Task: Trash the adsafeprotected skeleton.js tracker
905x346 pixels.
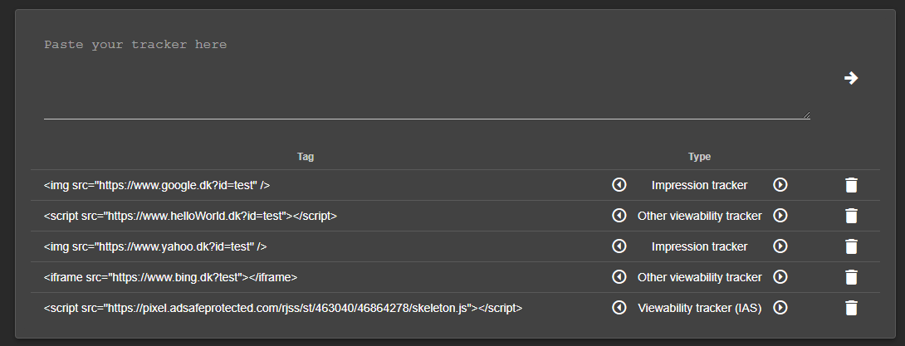Action: pyautogui.click(x=851, y=308)
